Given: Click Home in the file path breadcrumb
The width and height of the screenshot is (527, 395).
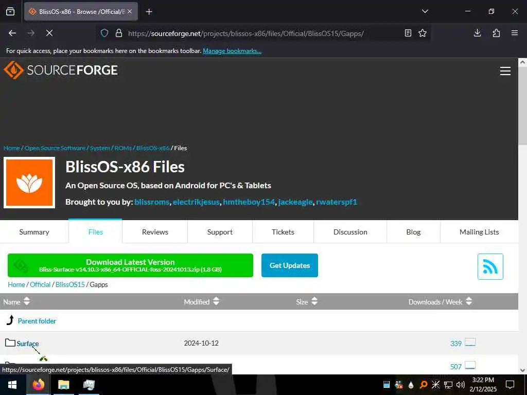Looking at the screenshot, I should click(16, 284).
